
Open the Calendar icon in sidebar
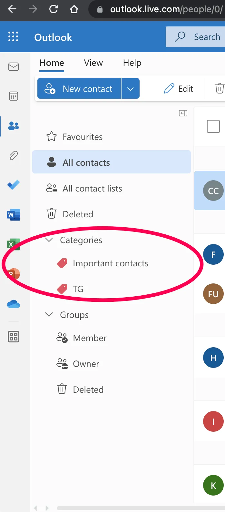[14, 96]
